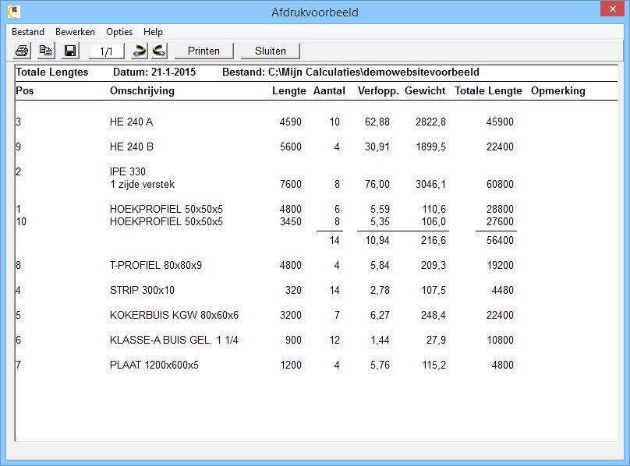
Task: Click the weight value 1899,5
Action: (x=430, y=147)
